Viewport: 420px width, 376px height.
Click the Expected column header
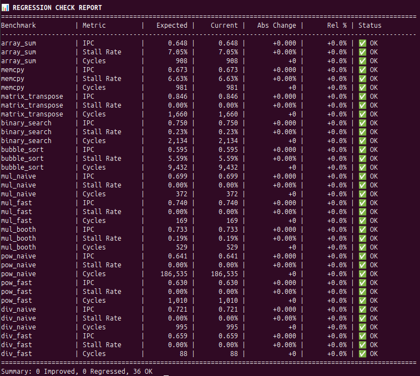pyautogui.click(x=172, y=26)
